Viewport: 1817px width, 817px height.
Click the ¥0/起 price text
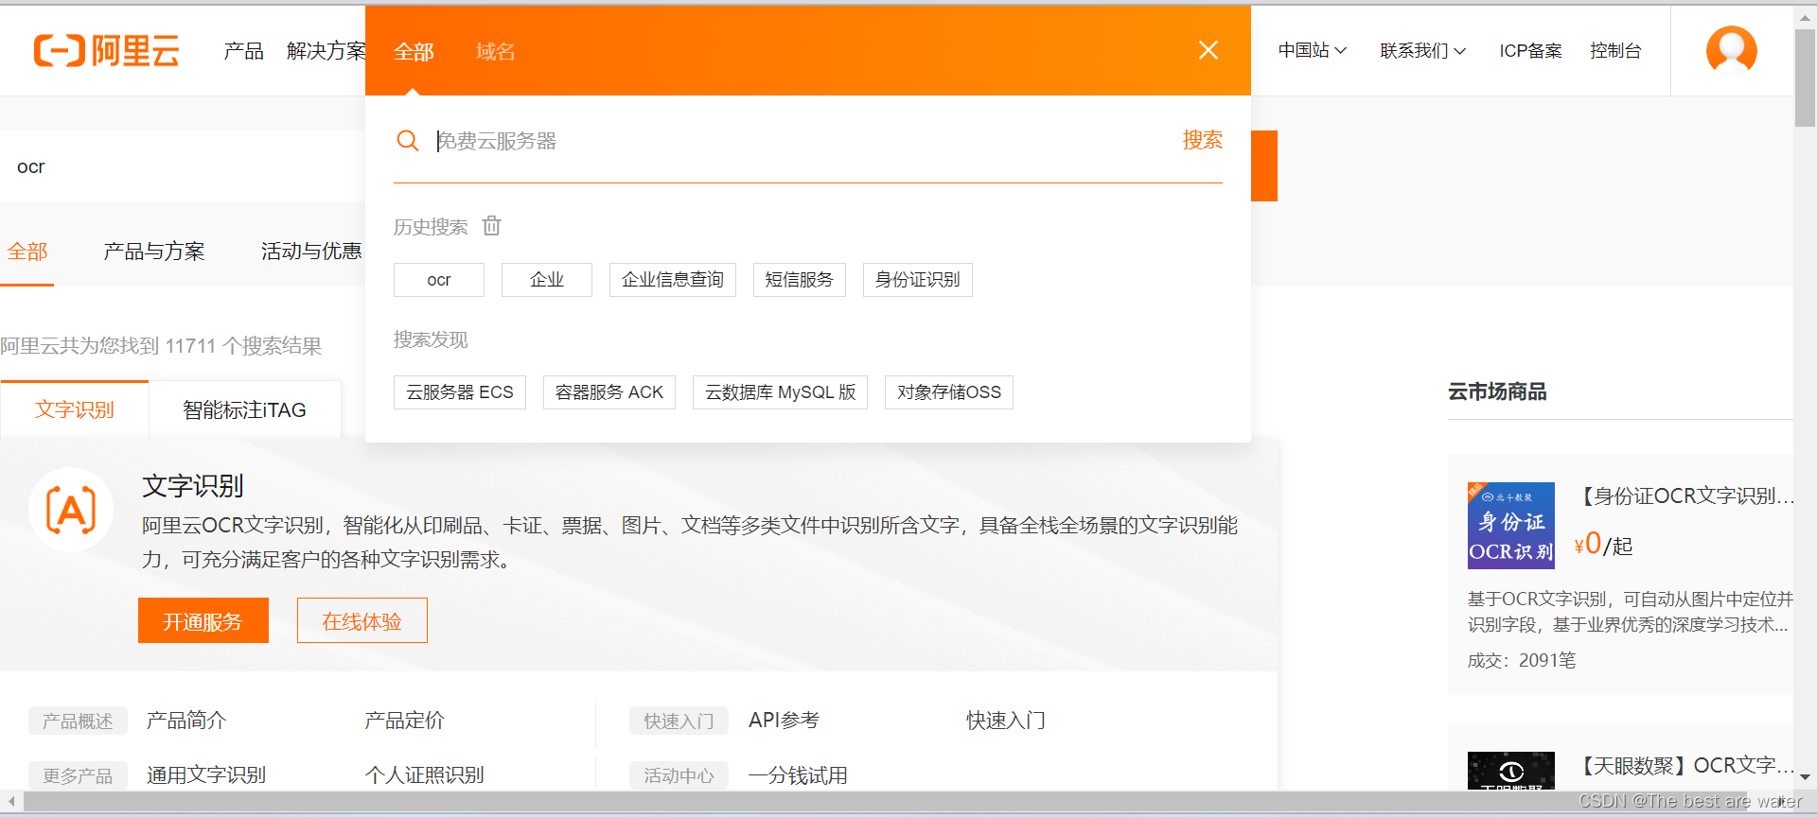(x=1603, y=544)
